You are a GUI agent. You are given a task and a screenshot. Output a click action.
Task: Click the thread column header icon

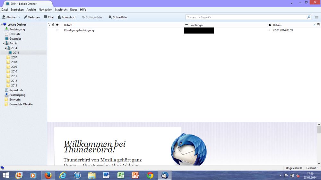[49, 25]
